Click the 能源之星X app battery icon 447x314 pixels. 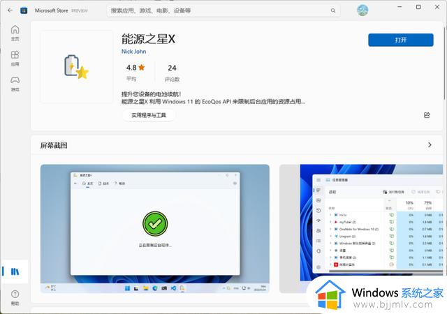coord(76,67)
